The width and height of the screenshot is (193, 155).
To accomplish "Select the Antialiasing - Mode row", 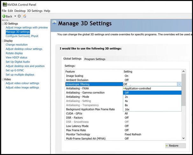I will tap(94, 97).
